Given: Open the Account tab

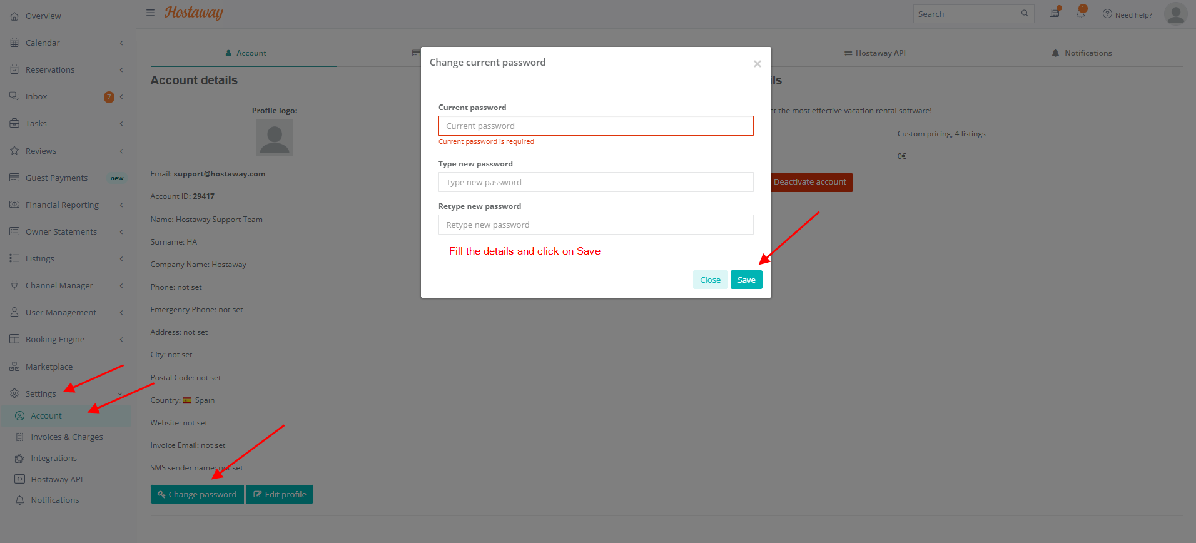Looking at the screenshot, I should coord(245,53).
